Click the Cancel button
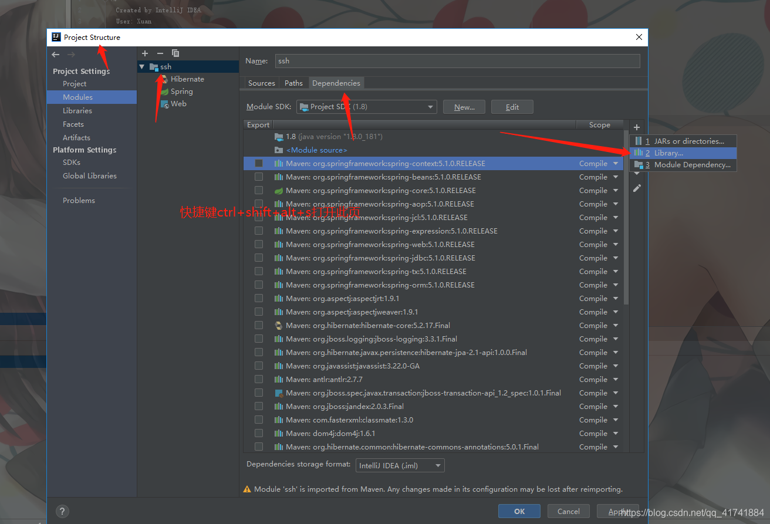Image resolution: width=770 pixels, height=524 pixels. pyautogui.click(x=568, y=511)
